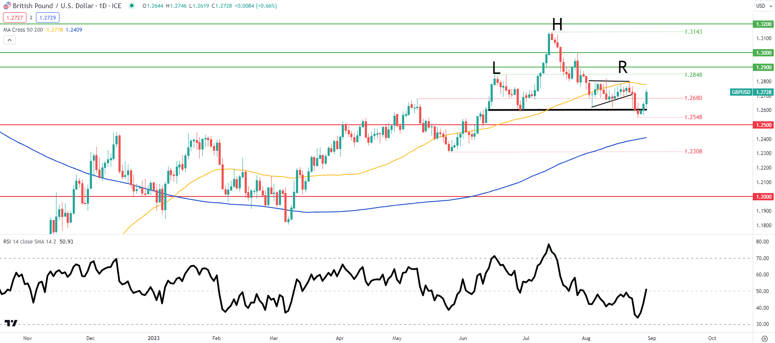The height and width of the screenshot is (343, 775).
Task: Click the black neckline trend line
Action: (567, 110)
